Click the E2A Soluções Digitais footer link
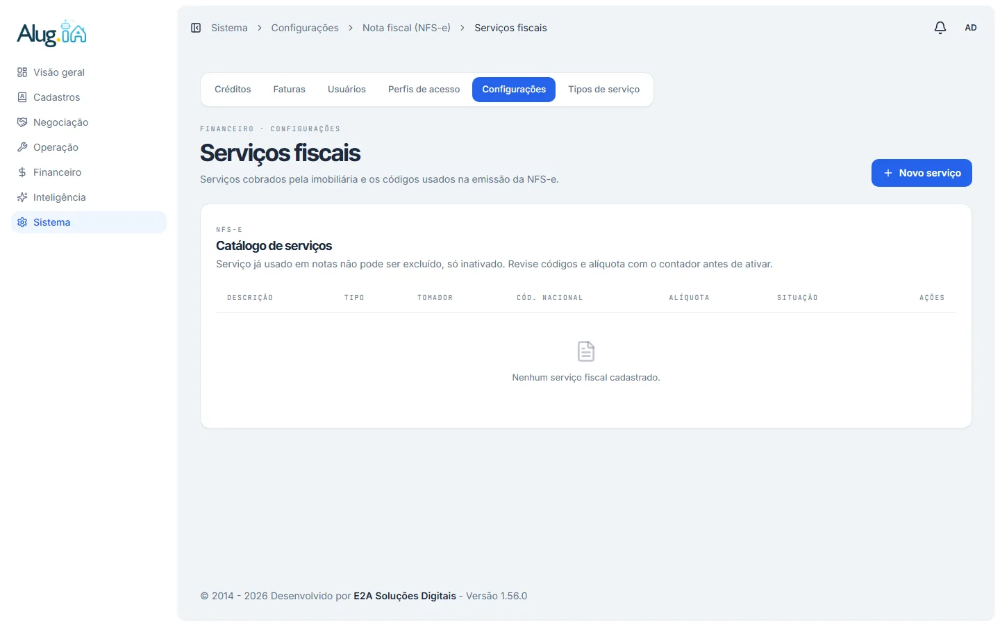The image size is (1000, 625). pos(405,596)
